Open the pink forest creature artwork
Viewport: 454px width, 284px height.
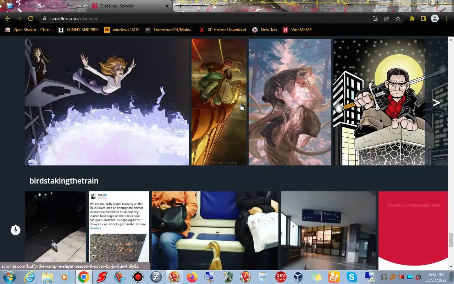[290, 102]
